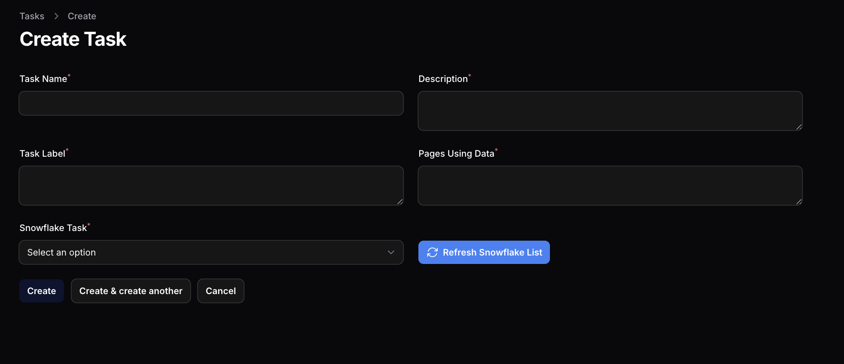Click the Pages Using Data resize handle
This screenshot has width=844, height=364.
tap(799, 202)
